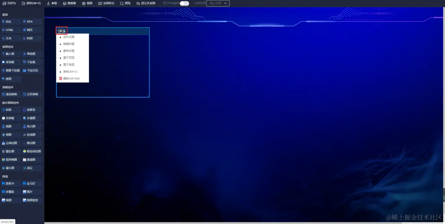The height and width of the screenshot is (224, 445).
Task: Add a 走马灯 (Carousel) component
Action: pyautogui.click(x=32, y=183)
